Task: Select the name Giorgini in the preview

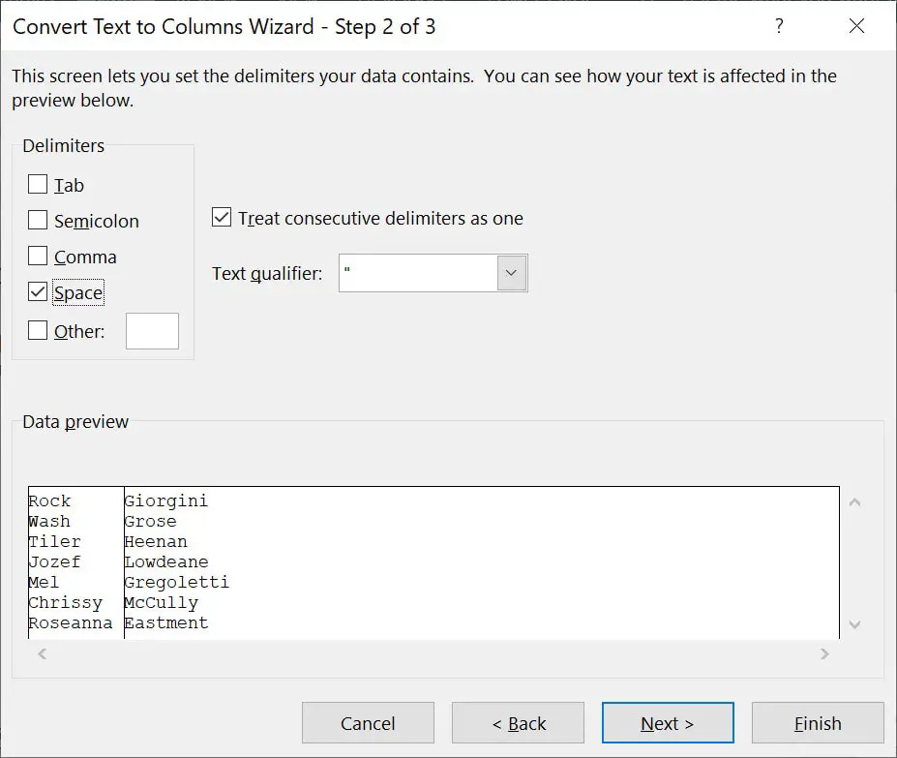Action: pyautogui.click(x=166, y=500)
